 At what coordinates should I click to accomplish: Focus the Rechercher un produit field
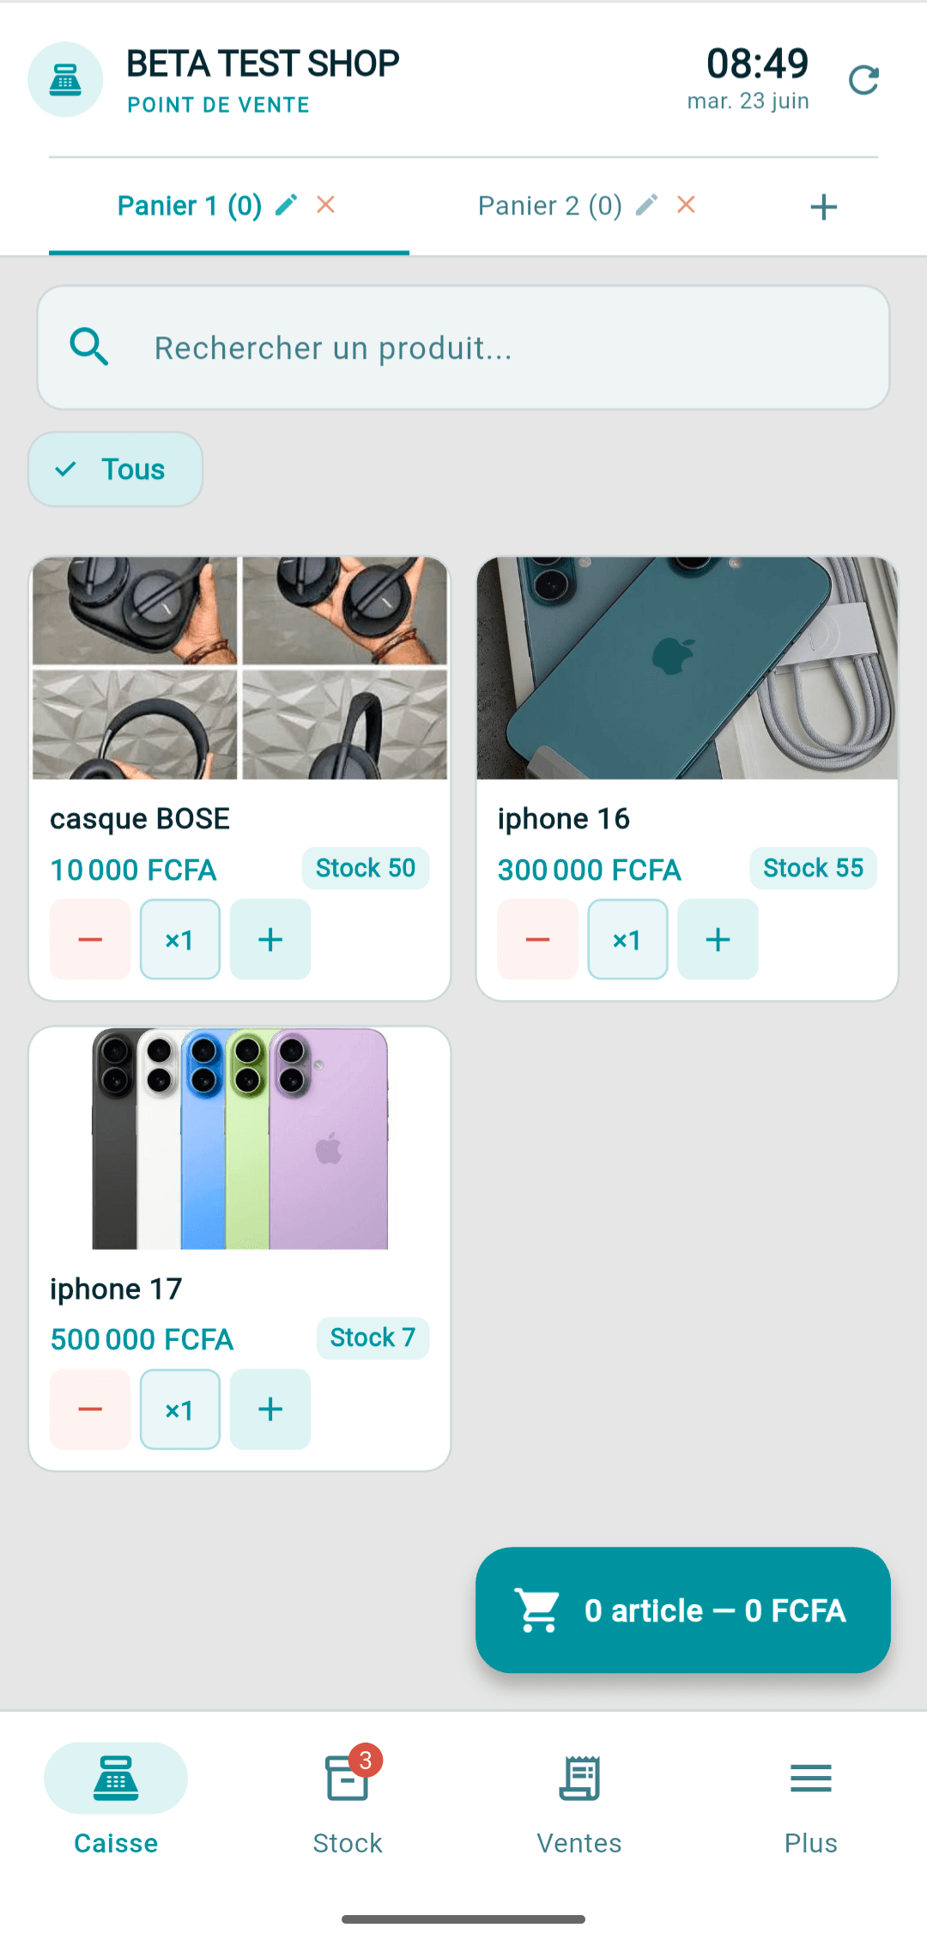tap(463, 348)
